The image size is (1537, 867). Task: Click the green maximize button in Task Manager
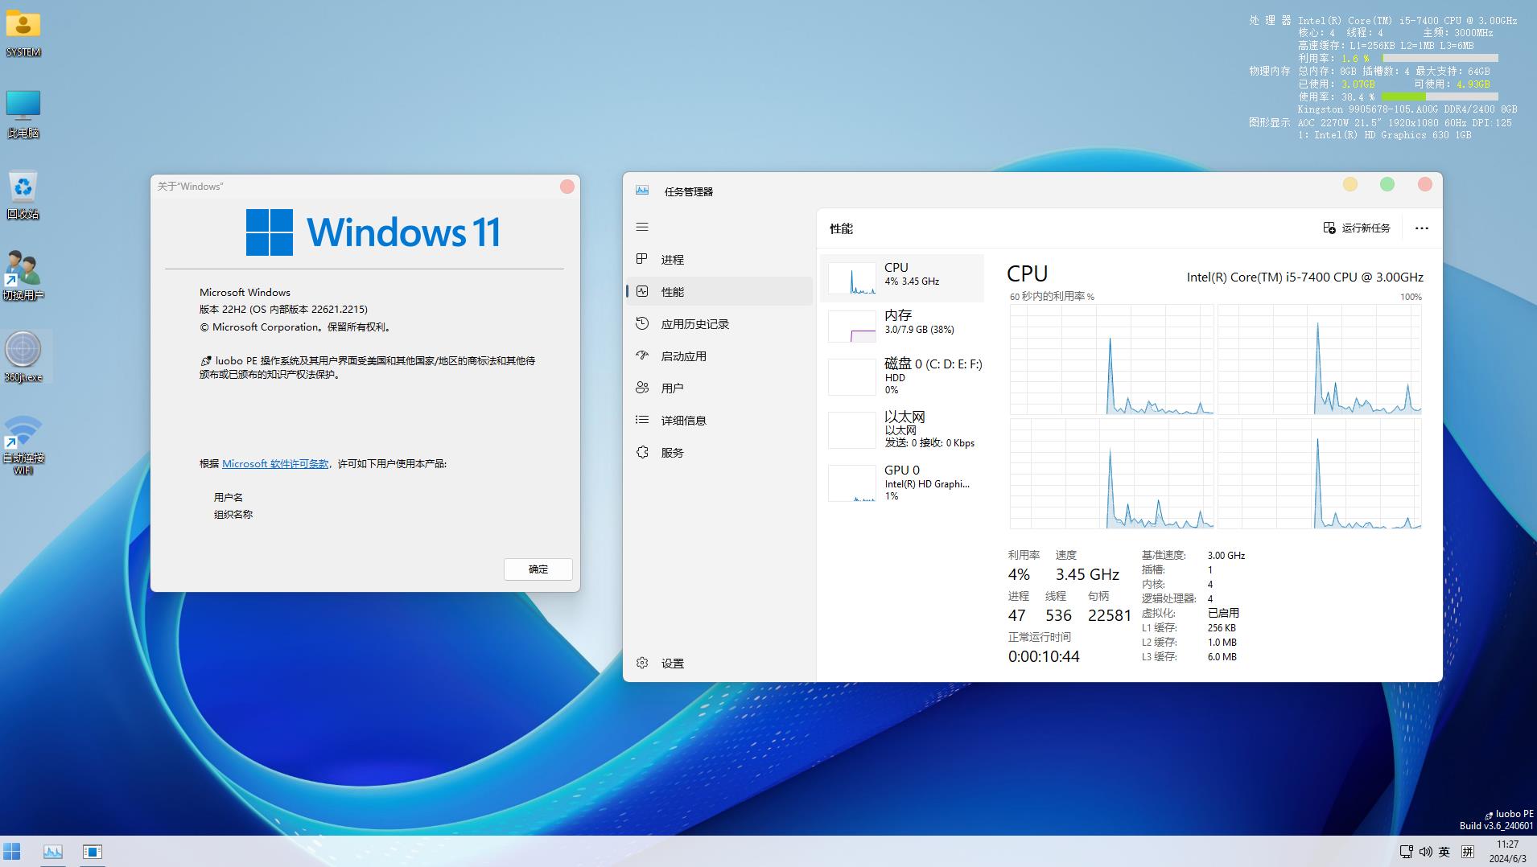click(1387, 184)
